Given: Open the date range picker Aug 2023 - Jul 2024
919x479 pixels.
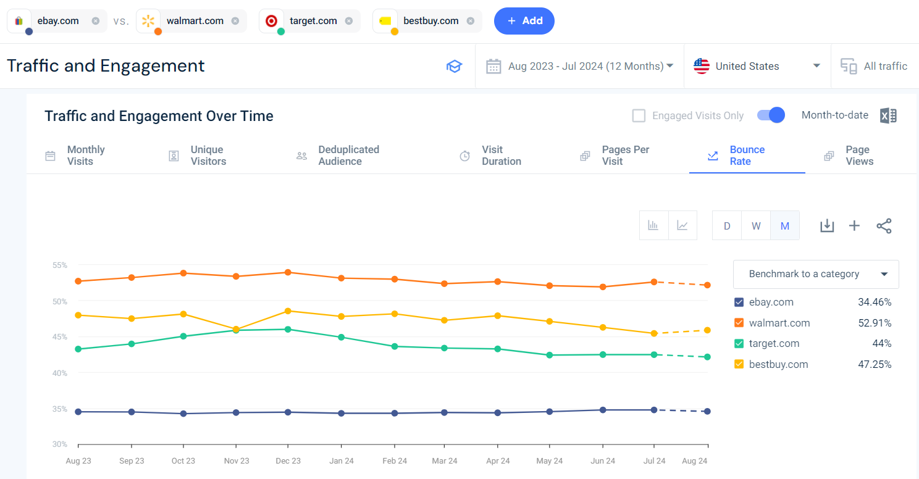Looking at the screenshot, I should (579, 66).
